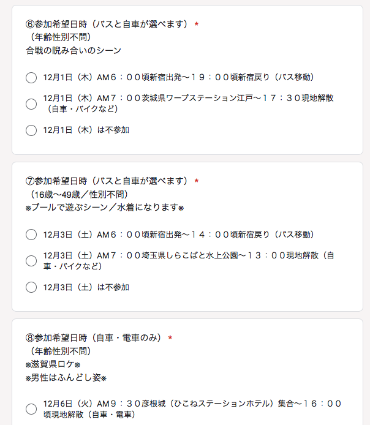Select the 12月3日（土）は不参加 radio button
Image resolution: width=370 pixels, height=425 pixels.
pyautogui.click(x=31, y=287)
